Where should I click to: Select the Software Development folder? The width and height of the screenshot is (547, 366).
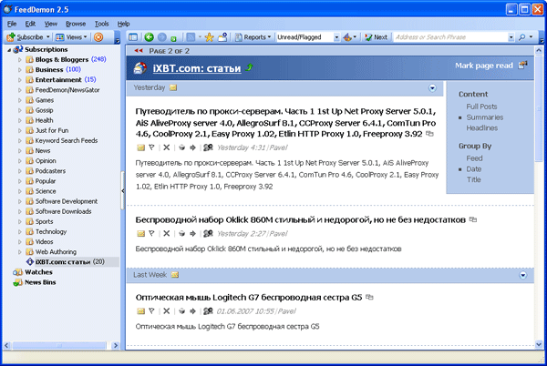pyautogui.click(x=67, y=201)
